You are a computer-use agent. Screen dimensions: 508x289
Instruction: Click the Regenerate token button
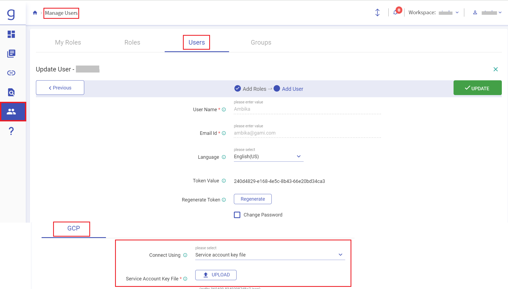pyautogui.click(x=253, y=199)
